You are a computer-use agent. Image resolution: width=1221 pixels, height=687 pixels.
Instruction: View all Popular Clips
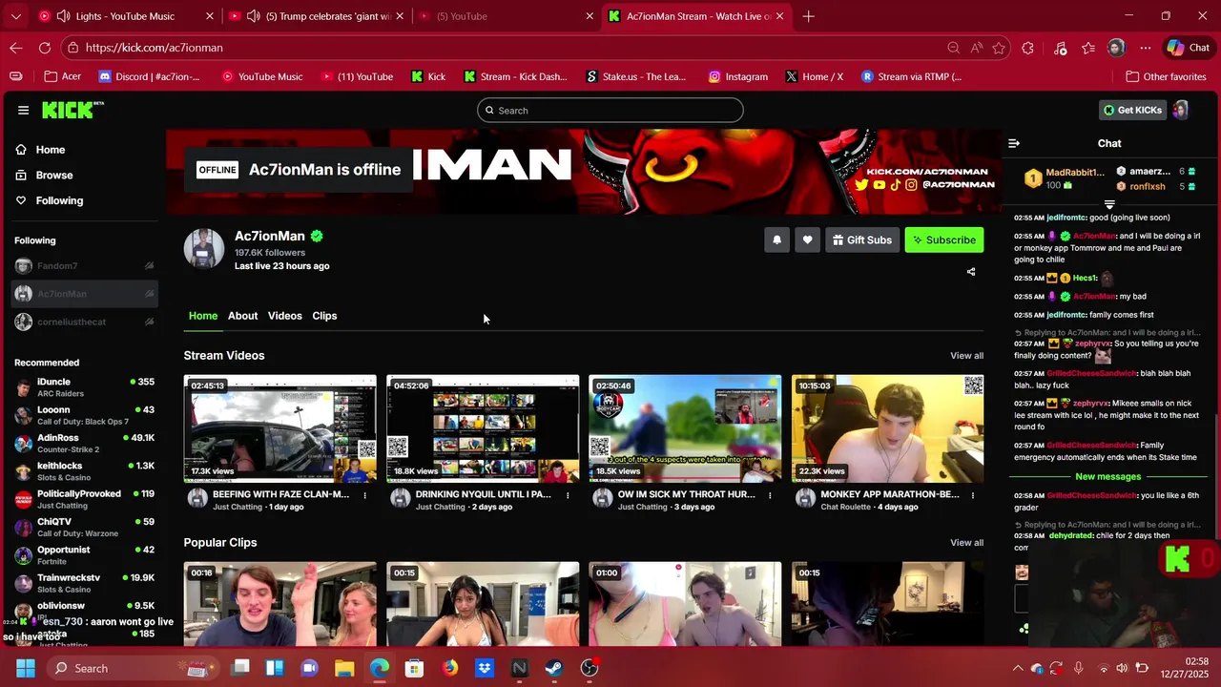pyautogui.click(x=966, y=543)
